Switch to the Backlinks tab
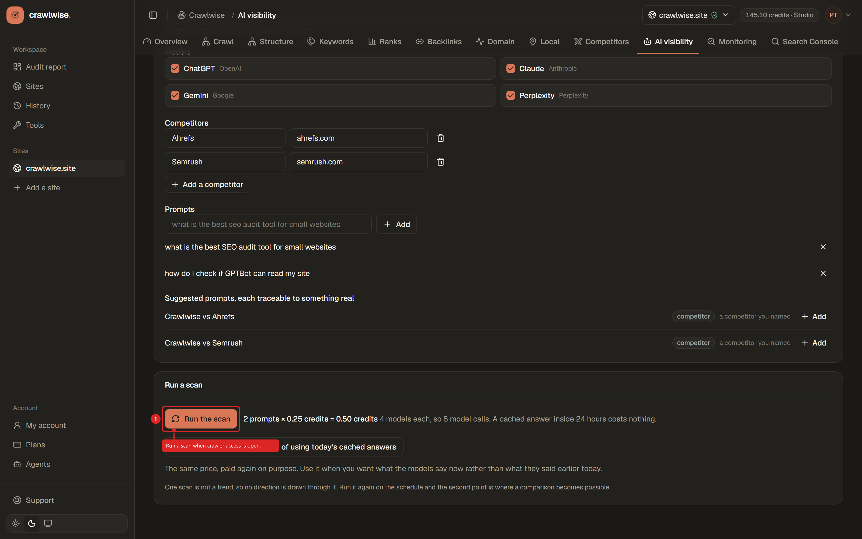Screen dimensions: 862x539 click(439, 42)
